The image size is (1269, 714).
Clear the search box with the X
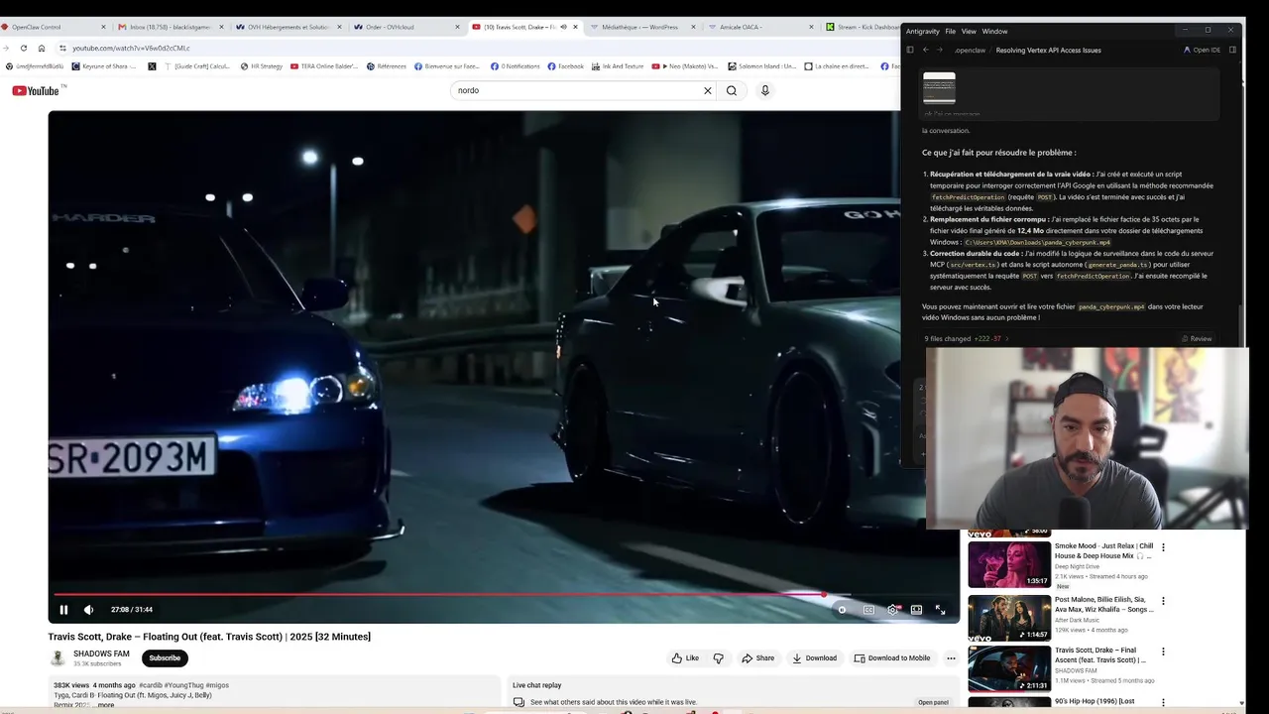pyautogui.click(x=708, y=90)
